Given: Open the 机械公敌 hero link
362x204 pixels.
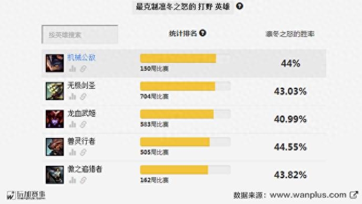Looking at the screenshot, I should tap(81, 57).
